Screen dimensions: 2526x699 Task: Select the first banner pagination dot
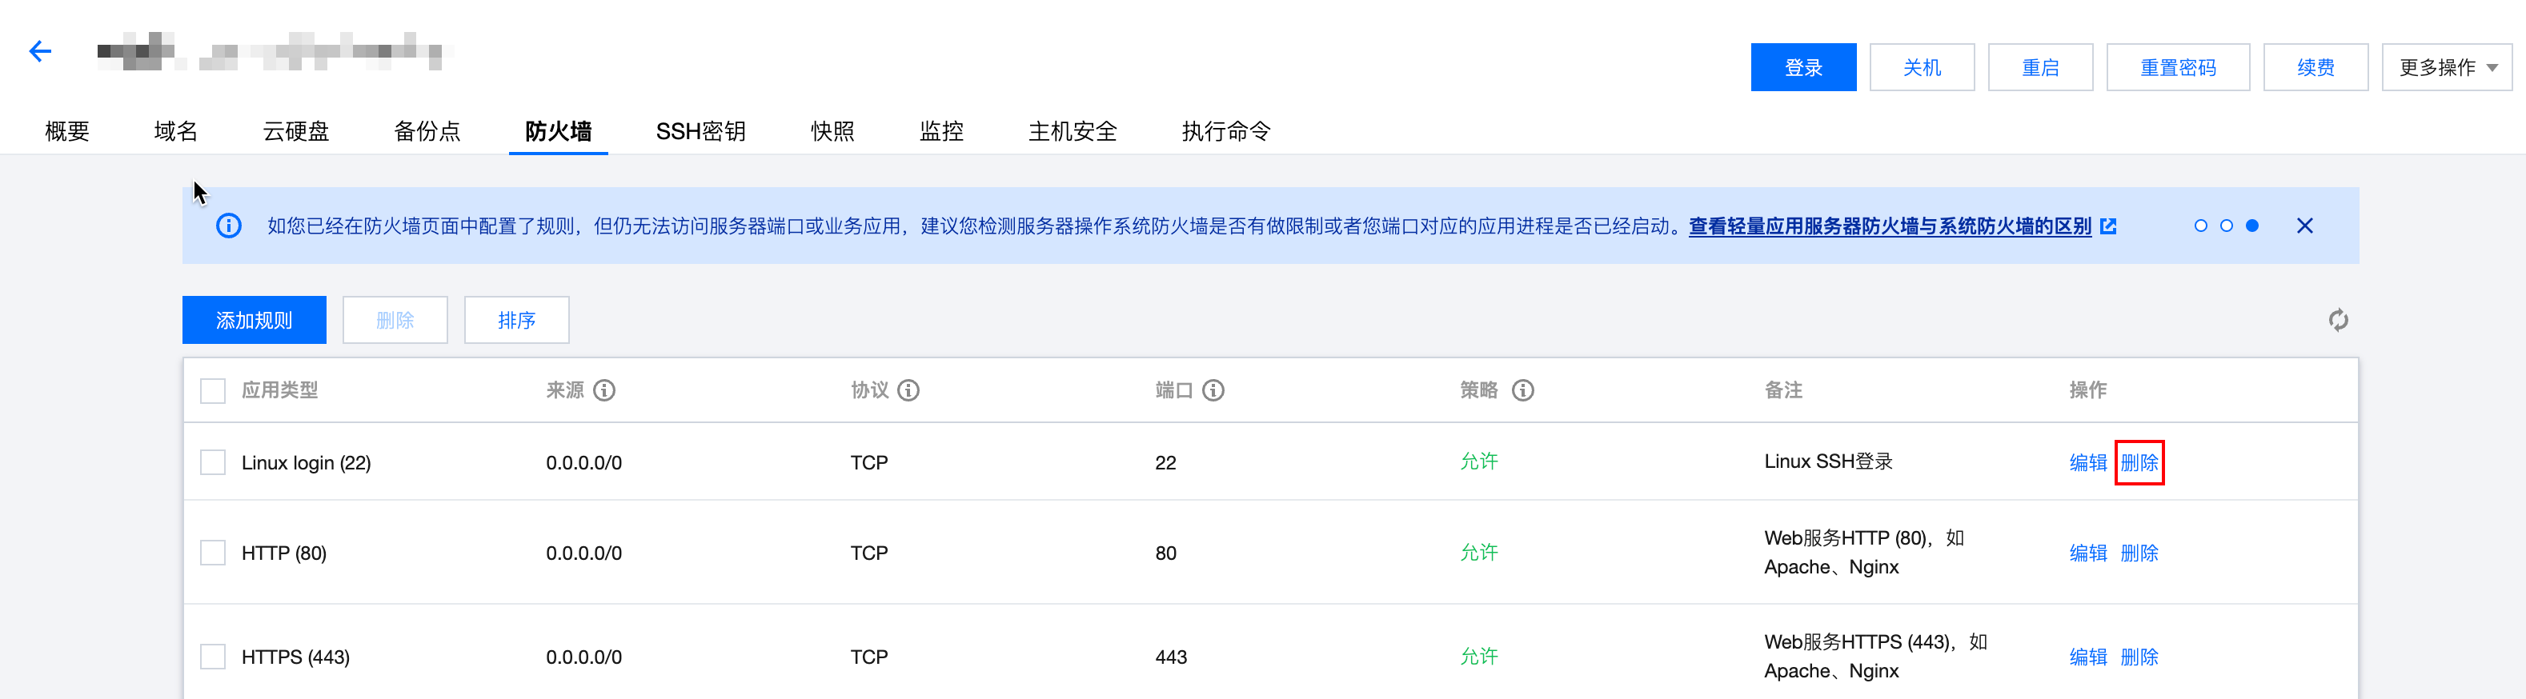coord(2200,226)
